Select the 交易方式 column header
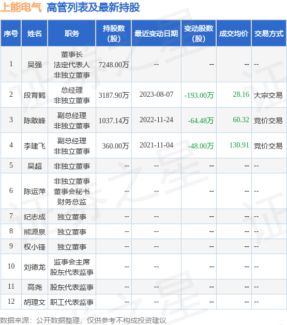Screen dimensions: 287x325 click(269, 33)
